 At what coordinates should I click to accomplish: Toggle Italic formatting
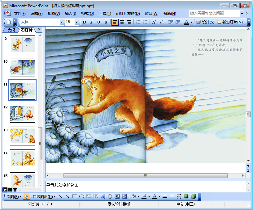tap(91, 22)
